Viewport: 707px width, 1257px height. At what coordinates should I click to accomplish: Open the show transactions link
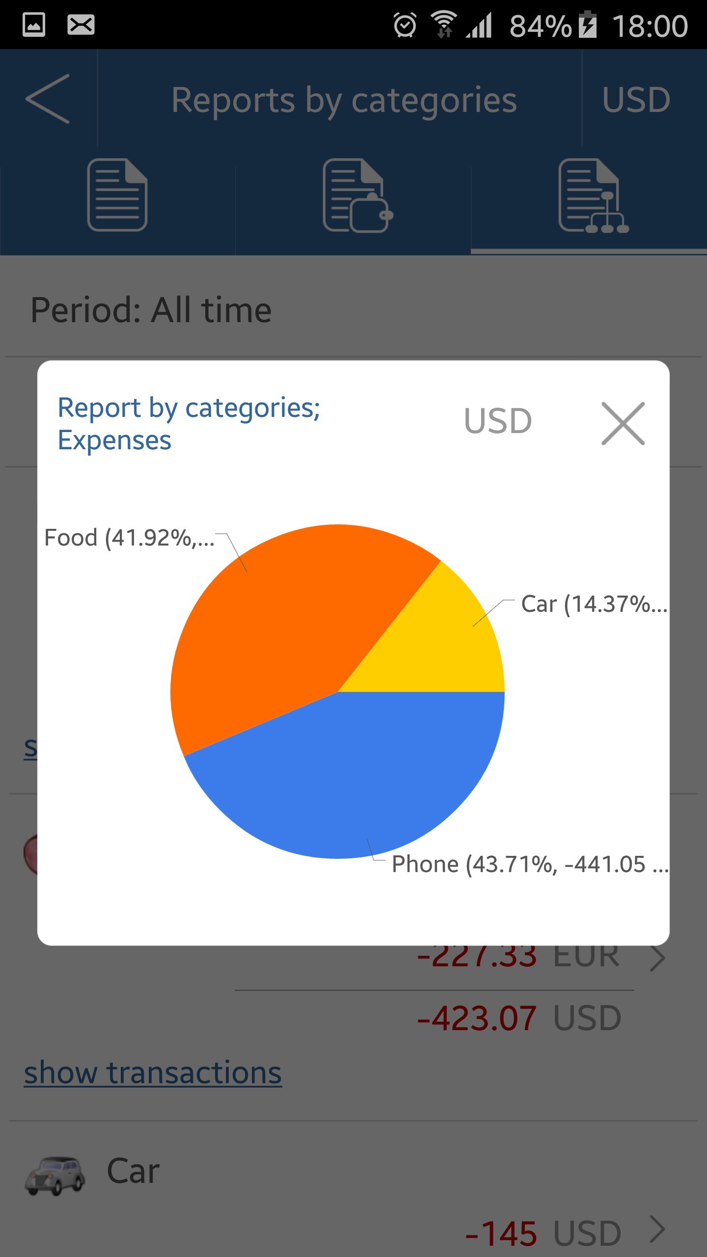[153, 1072]
